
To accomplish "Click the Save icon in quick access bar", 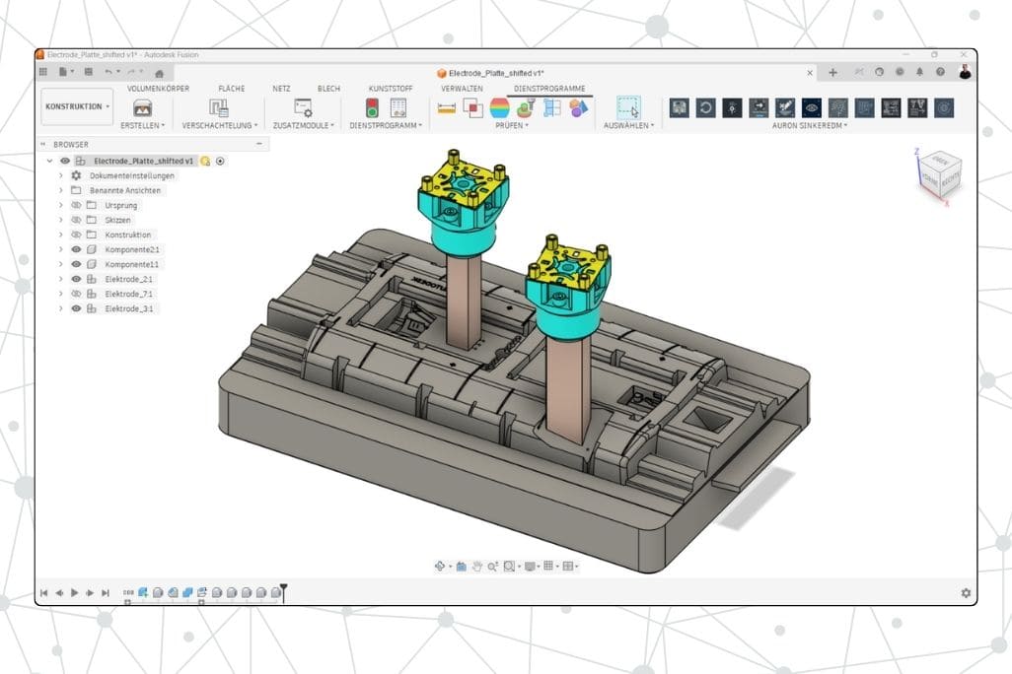I will pos(89,72).
